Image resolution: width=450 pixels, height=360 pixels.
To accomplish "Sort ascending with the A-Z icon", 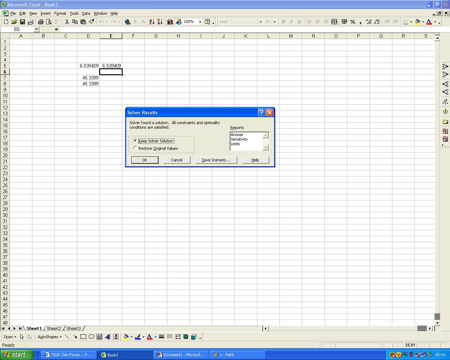I will coord(152,22).
